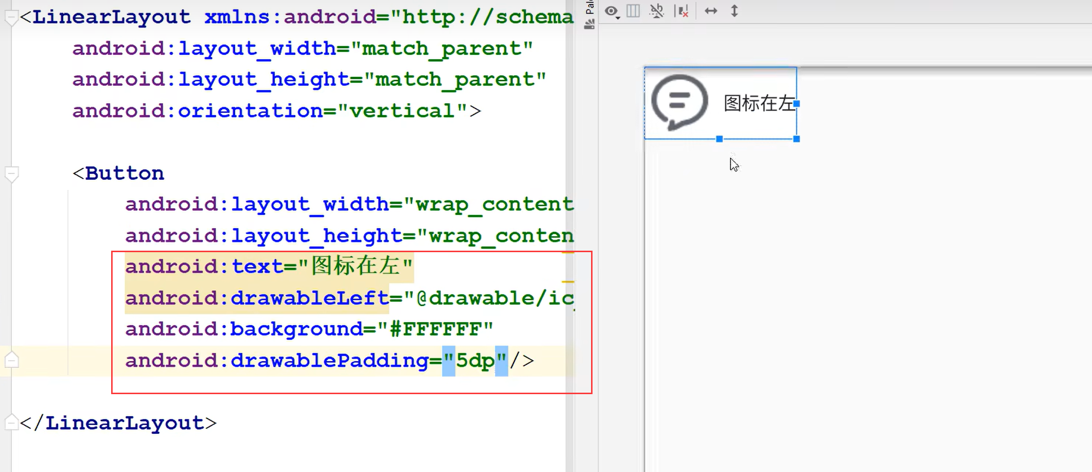The image size is (1092, 472).
Task: Toggle baseline alignment icon in toolbar
Action: pyautogui.click(x=657, y=11)
